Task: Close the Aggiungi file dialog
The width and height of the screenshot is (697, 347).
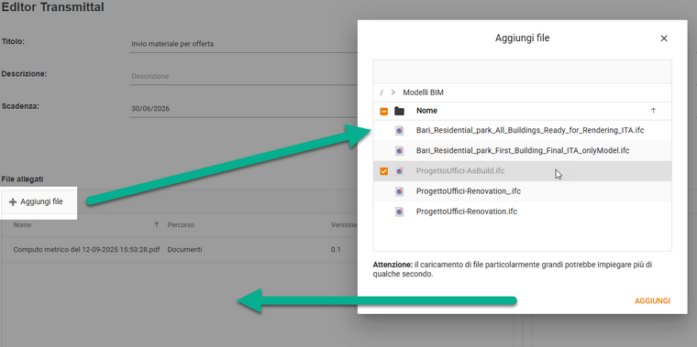Action: [664, 38]
